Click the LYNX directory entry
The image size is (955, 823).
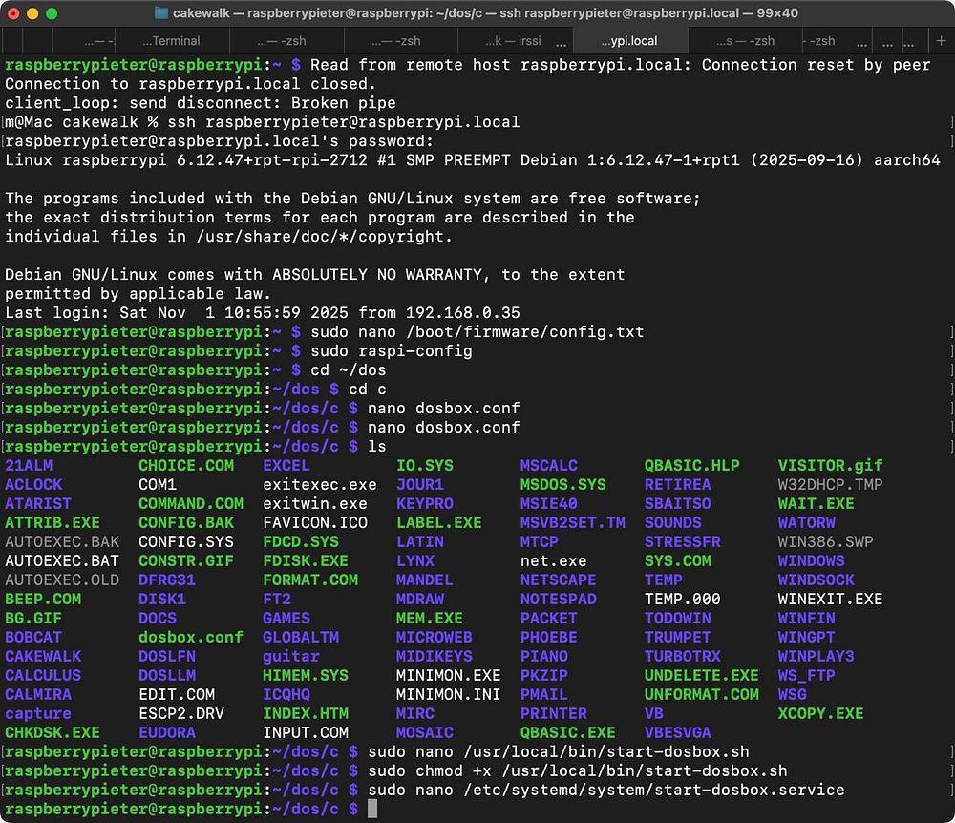pos(415,560)
